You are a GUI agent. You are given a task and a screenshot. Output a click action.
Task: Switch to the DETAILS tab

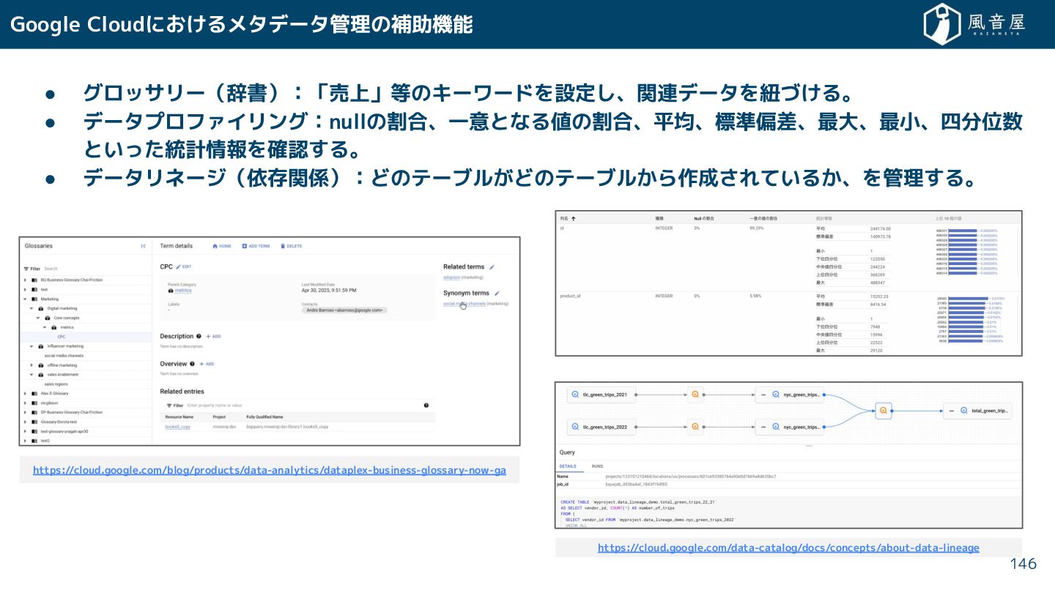point(568,466)
